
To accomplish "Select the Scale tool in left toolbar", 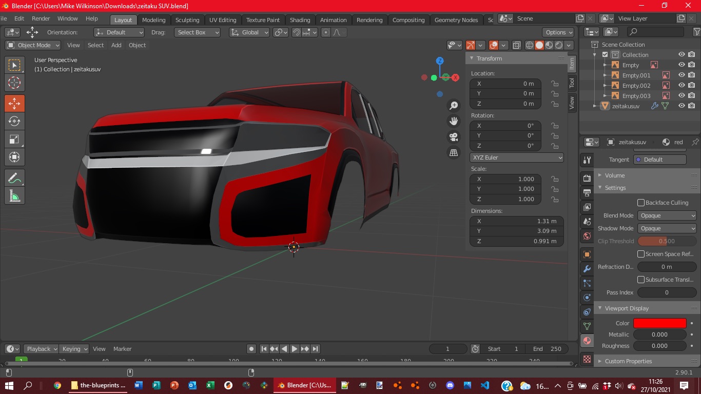I will pyautogui.click(x=14, y=140).
